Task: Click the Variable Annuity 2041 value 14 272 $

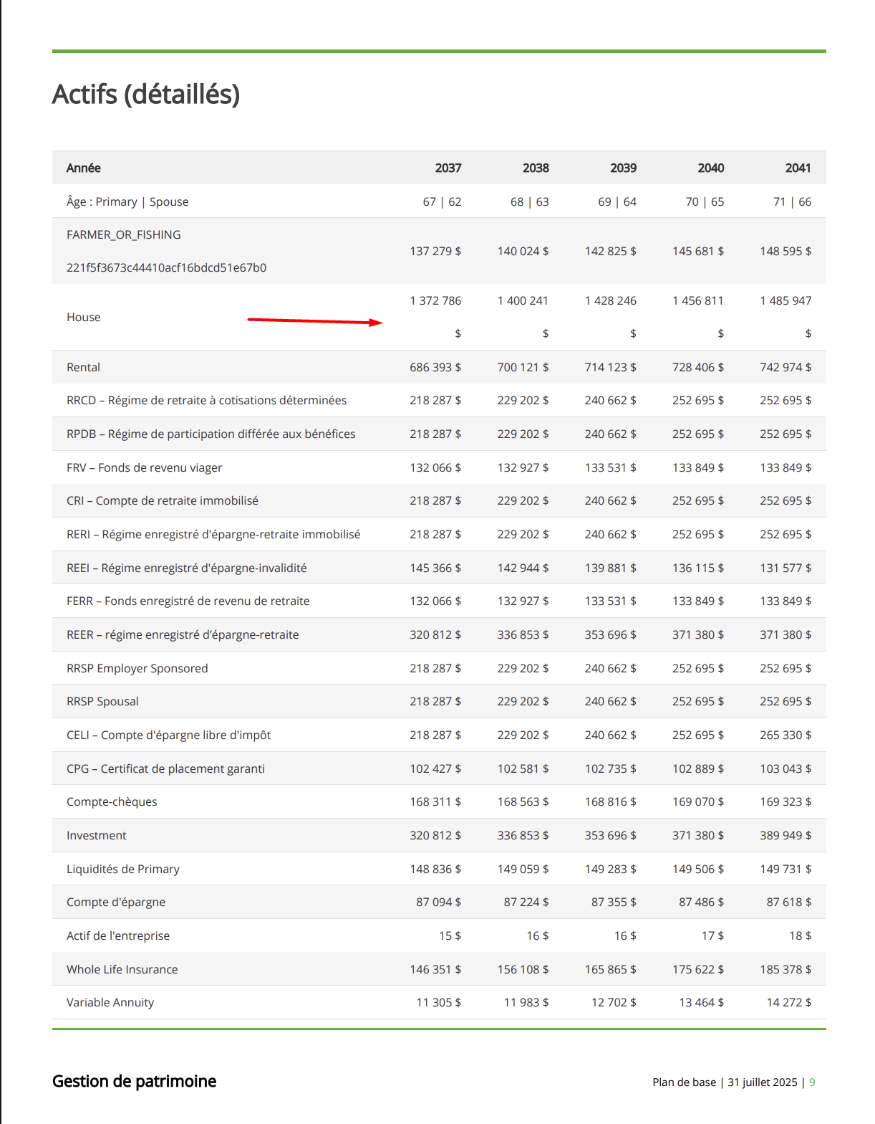Action: coord(788,1002)
